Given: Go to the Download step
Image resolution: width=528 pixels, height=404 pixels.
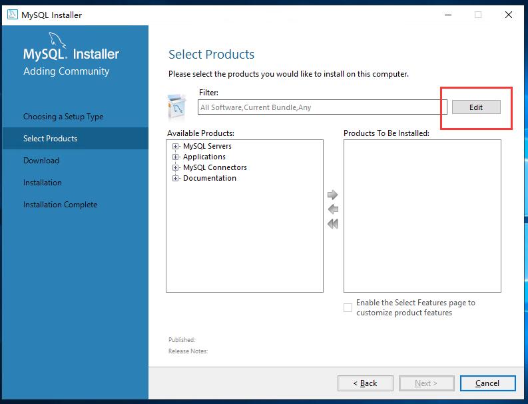Looking at the screenshot, I should pyautogui.click(x=41, y=161).
